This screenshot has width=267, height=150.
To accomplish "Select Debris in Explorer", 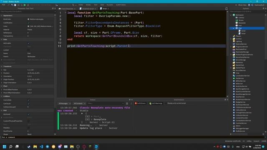I will click(x=238, y=126).
